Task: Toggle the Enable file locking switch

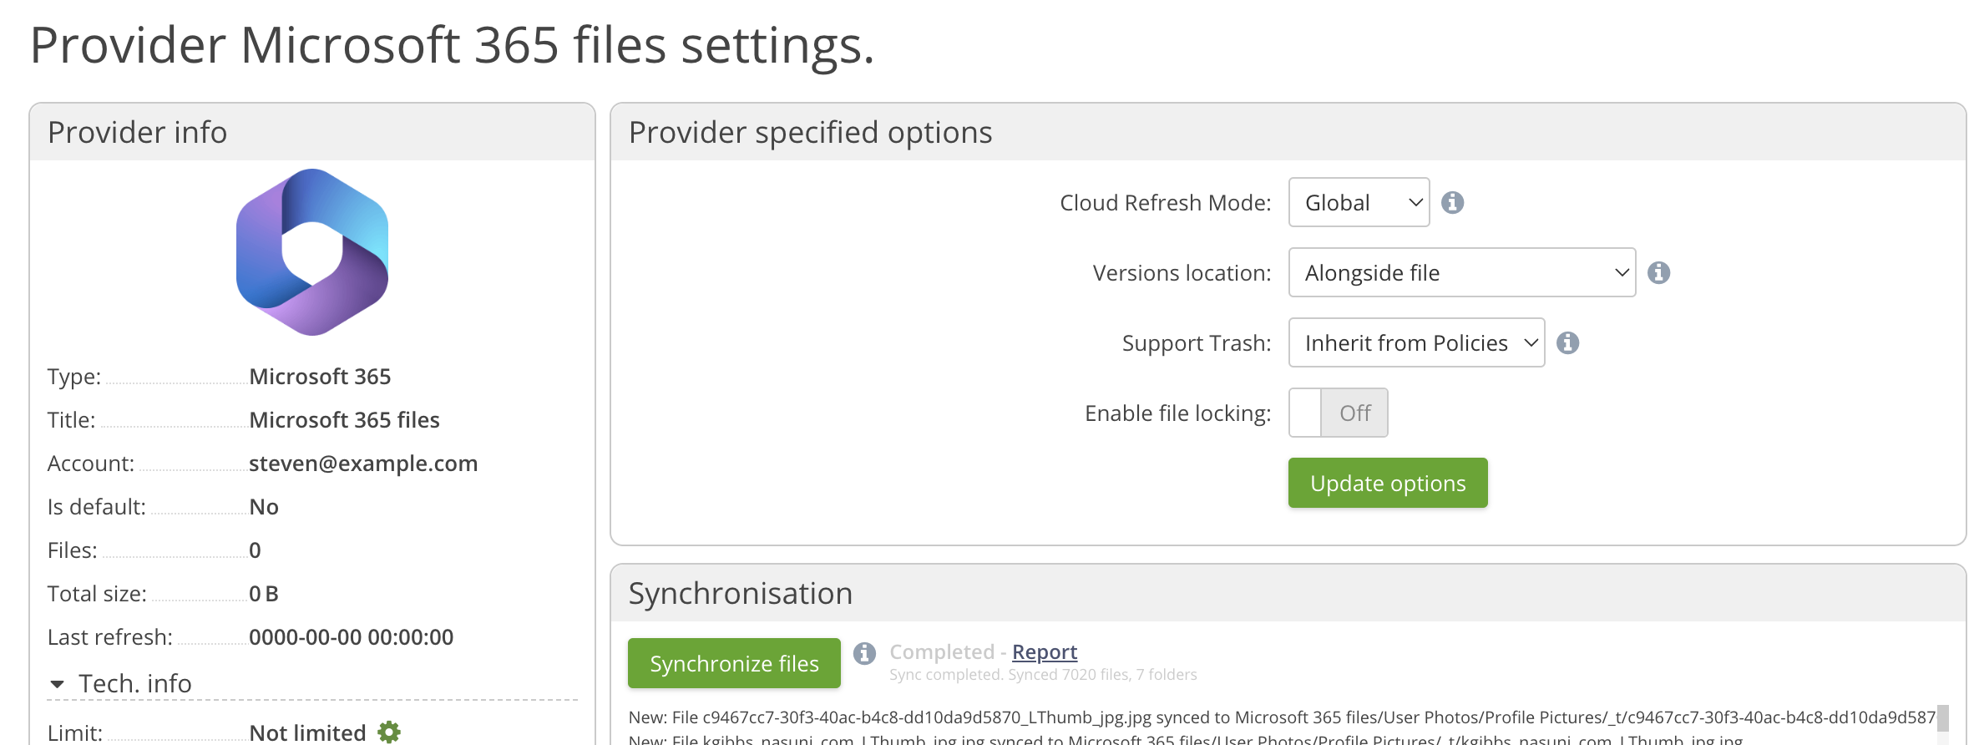Action: click(1338, 413)
